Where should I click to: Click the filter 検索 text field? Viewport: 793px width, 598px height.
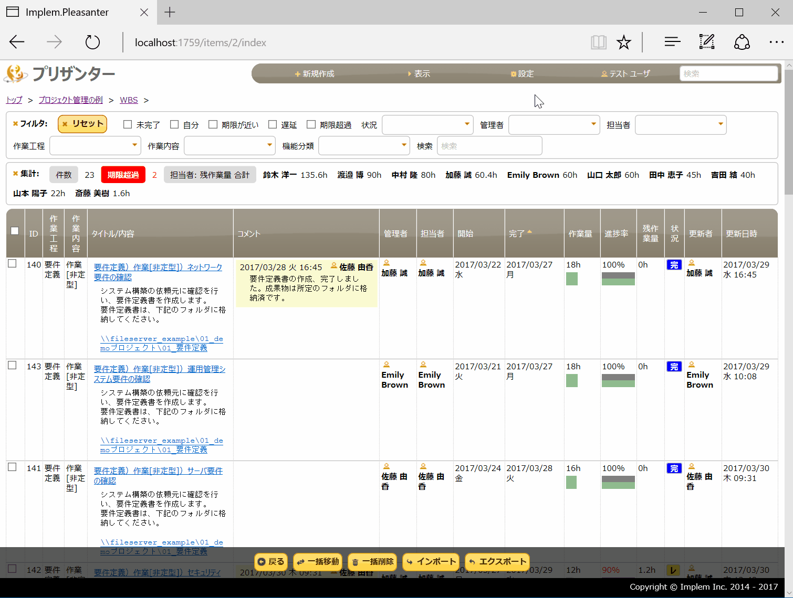[x=489, y=146]
